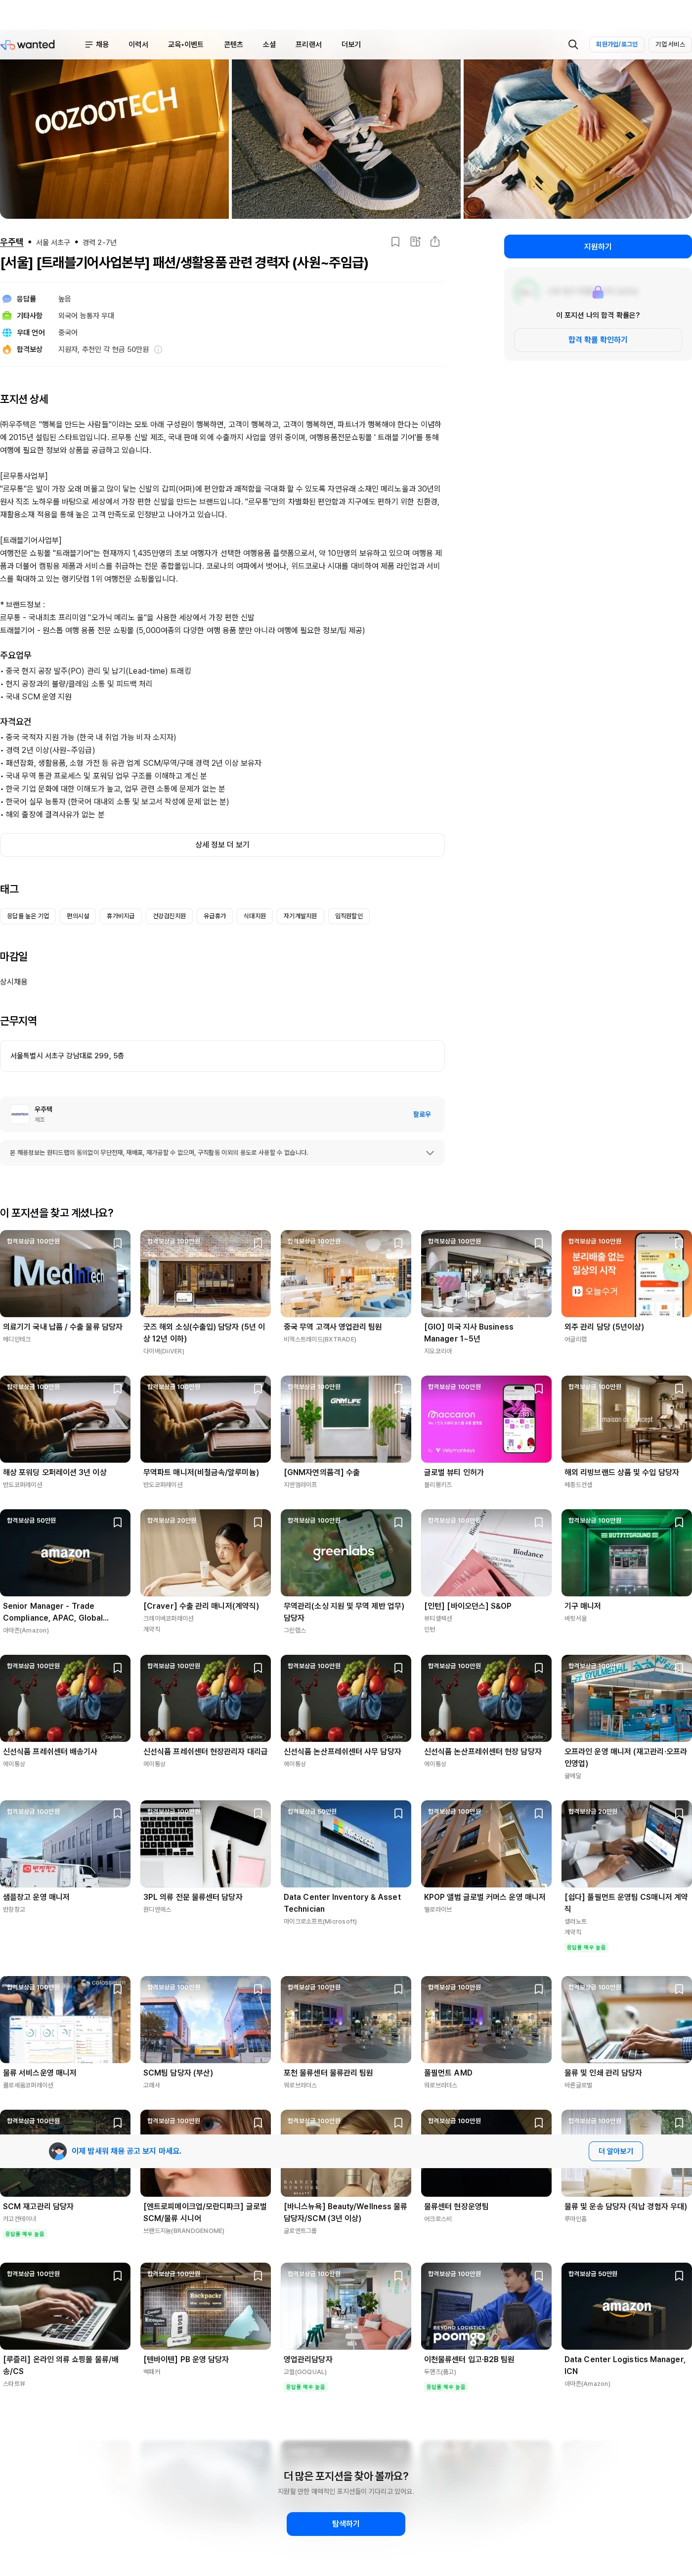Bookmark the 해외 리빙브랜드 상품 card

pos(679,1389)
